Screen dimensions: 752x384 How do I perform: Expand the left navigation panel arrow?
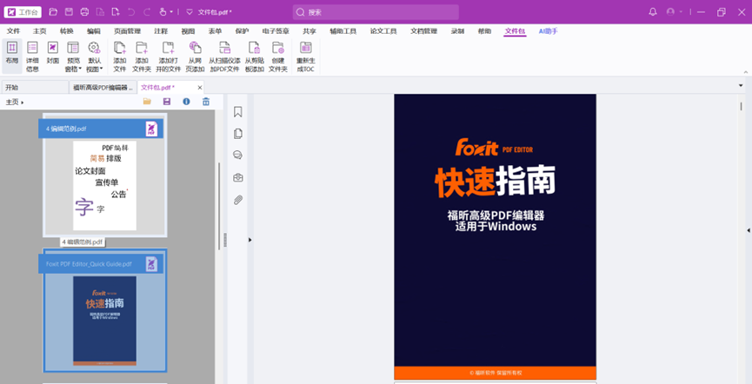click(x=250, y=240)
